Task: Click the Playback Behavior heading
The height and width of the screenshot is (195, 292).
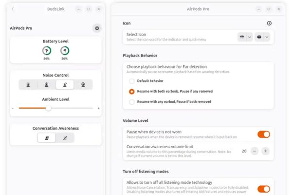Action: click(x=140, y=56)
